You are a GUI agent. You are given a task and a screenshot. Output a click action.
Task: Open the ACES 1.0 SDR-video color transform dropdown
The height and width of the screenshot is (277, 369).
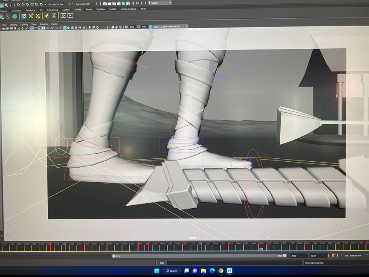(x=170, y=26)
